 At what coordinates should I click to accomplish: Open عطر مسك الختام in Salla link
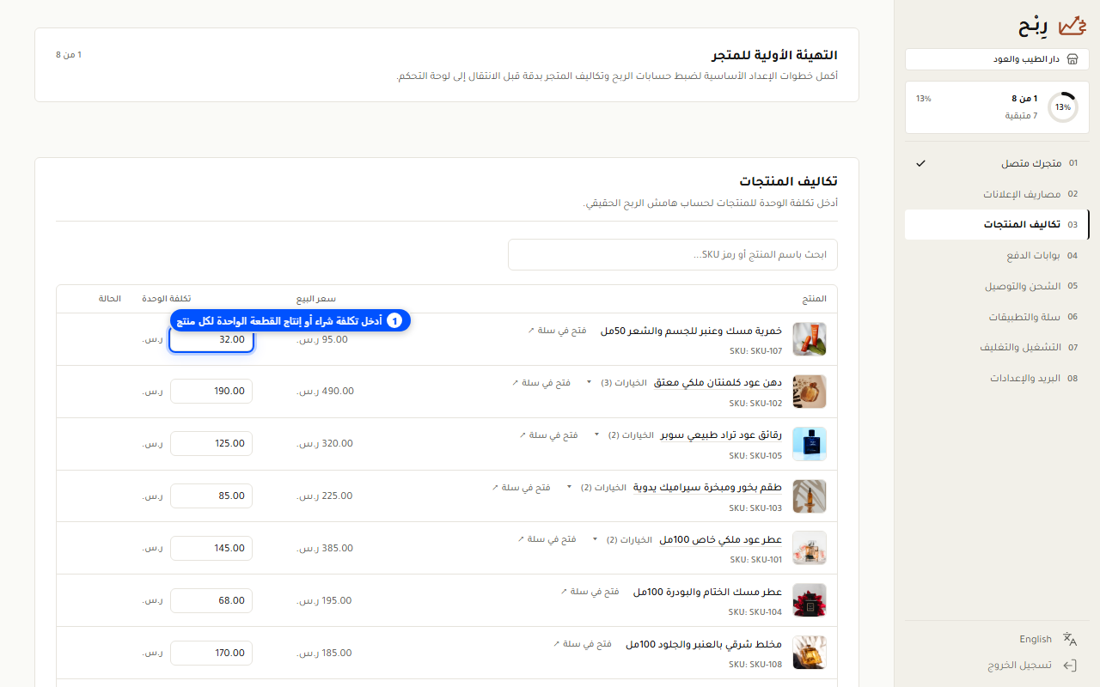pyautogui.click(x=590, y=592)
